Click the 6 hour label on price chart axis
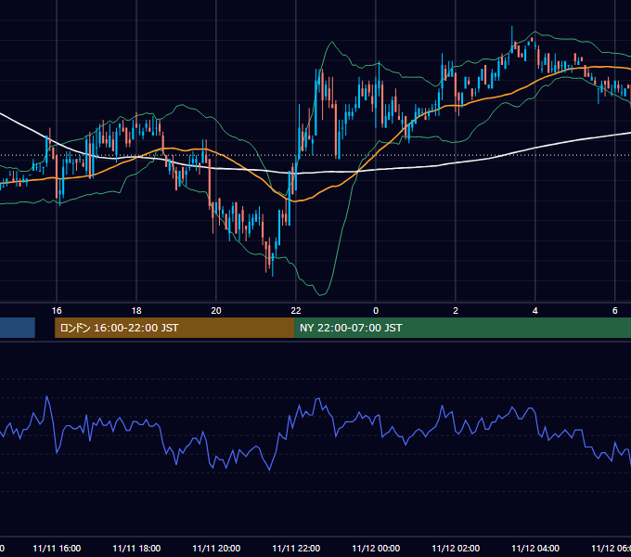 (614, 310)
